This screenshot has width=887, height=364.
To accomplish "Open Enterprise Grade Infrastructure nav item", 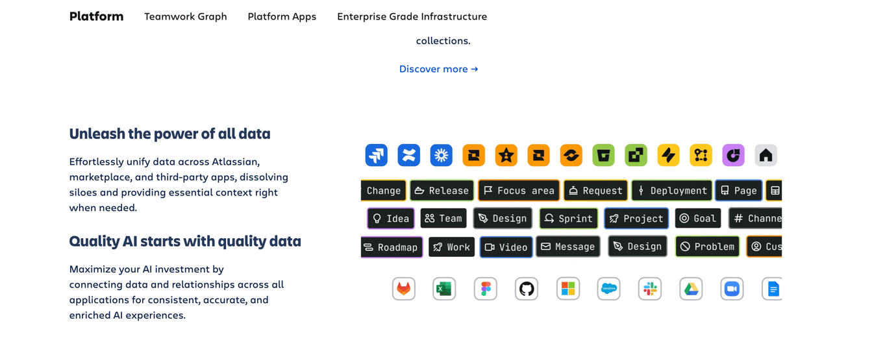I will (x=412, y=17).
